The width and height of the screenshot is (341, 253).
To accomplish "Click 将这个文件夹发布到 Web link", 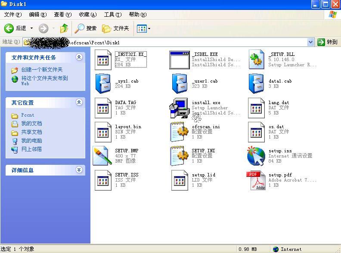I will [45, 80].
